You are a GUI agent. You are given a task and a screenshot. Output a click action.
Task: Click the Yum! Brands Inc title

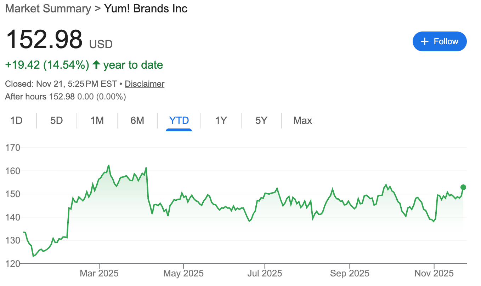tap(146, 8)
